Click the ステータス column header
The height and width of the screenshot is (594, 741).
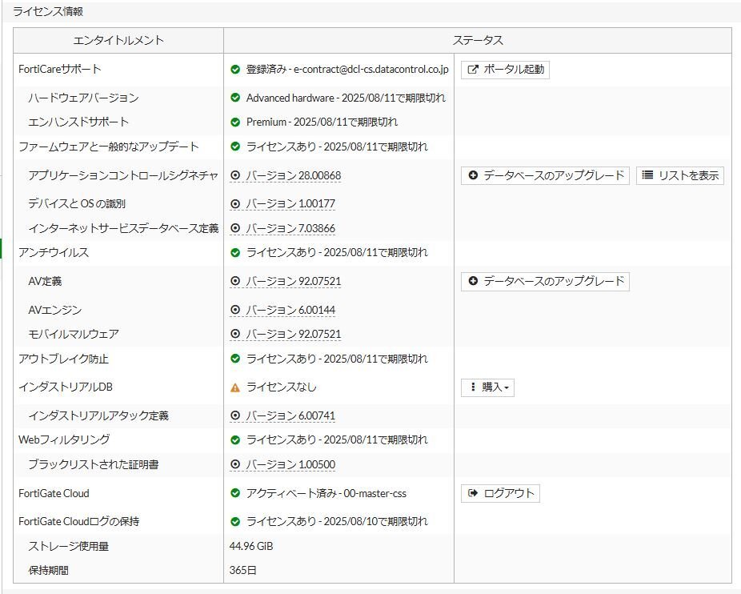pos(477,41)
